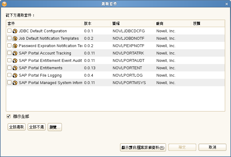The width and height of the screenshot is (231, 157).
Task: Click the SAP Portal Account Tracking package icon
Action: (x=15, y=53)
